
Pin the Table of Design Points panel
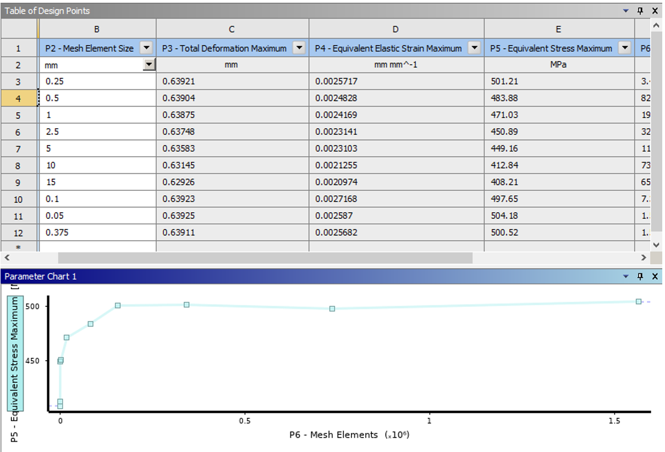click(x=640, y=10)
